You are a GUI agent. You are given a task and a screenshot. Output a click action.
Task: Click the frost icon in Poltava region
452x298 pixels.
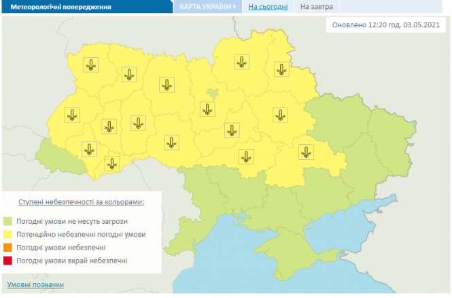pyautogui.click(x=233, y=130)
